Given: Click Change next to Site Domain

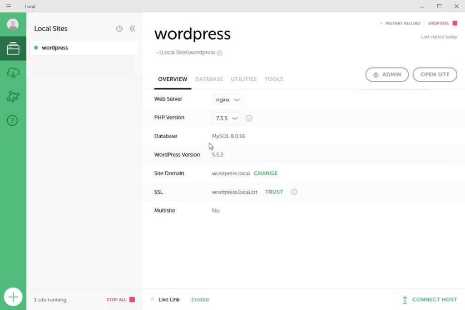Looking at the screenshot, I should coord(265,173).
